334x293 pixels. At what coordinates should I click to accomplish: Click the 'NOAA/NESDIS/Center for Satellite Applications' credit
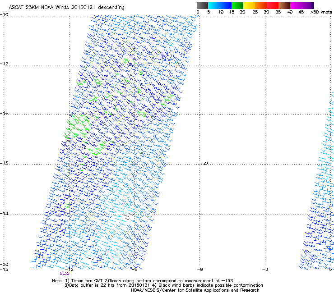195,290
